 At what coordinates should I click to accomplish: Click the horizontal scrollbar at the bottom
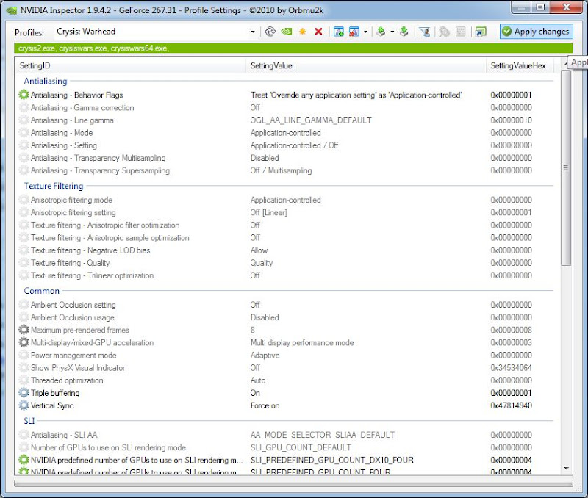click(x=293, y=483)
